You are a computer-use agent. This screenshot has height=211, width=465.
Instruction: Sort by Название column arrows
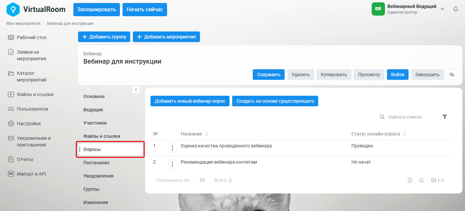tap(206, 134)
